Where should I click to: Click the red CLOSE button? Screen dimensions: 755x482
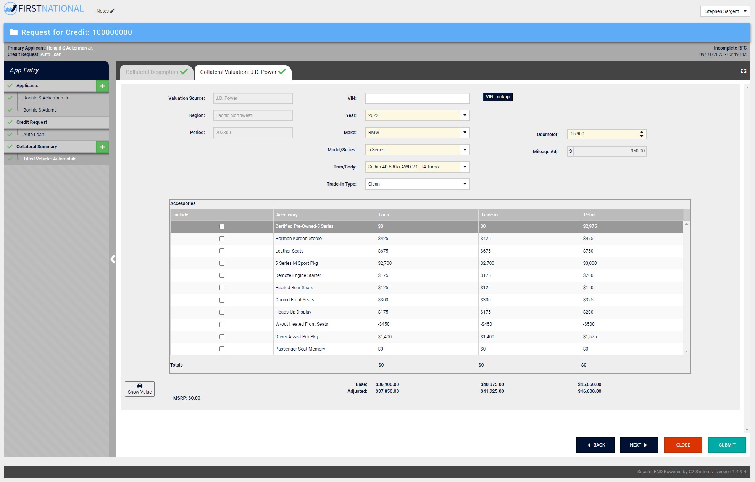tap(683, 445)
